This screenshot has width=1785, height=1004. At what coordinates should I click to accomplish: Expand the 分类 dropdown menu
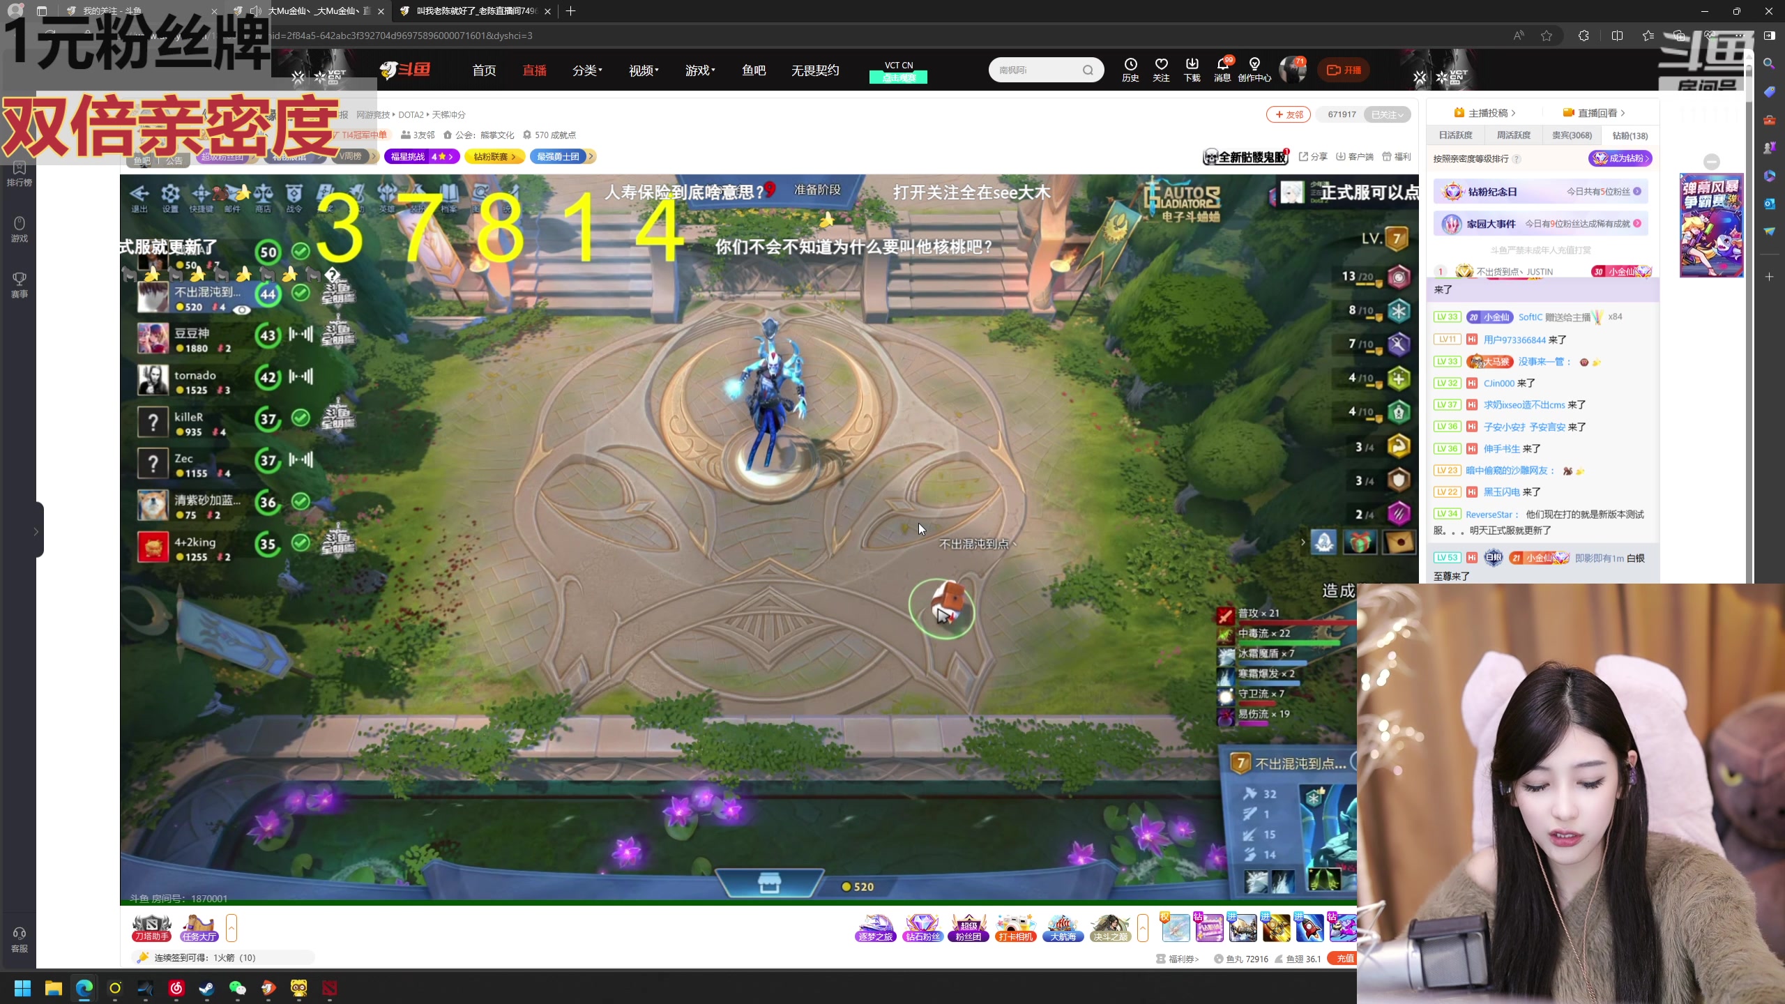(x=587, y=70)
